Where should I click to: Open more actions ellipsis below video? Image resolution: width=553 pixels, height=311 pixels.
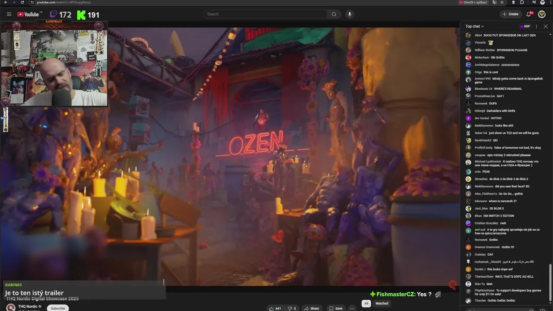tap(352, 308)
